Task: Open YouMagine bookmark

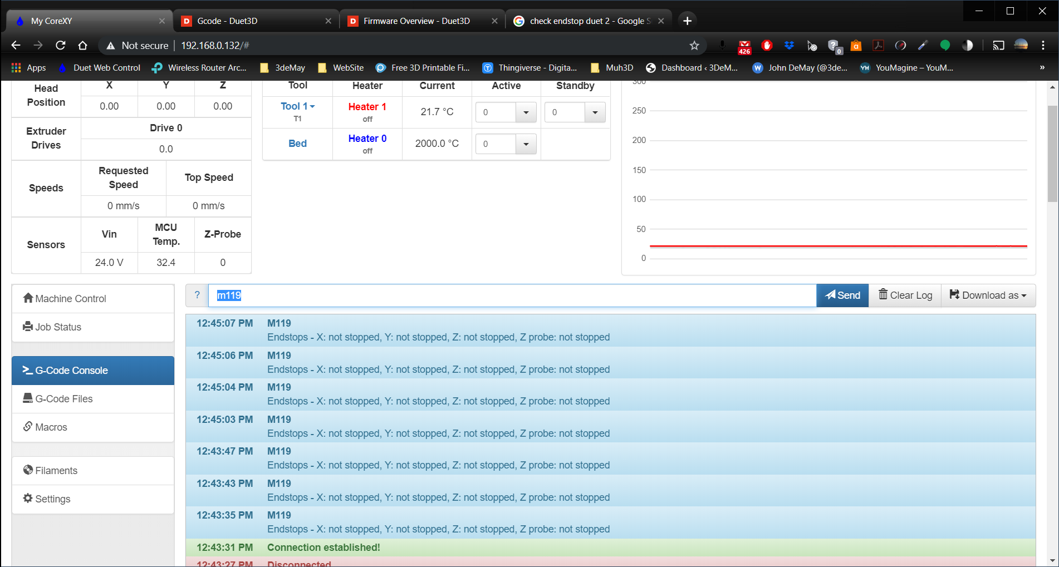Action: click(x=907, y=68)
